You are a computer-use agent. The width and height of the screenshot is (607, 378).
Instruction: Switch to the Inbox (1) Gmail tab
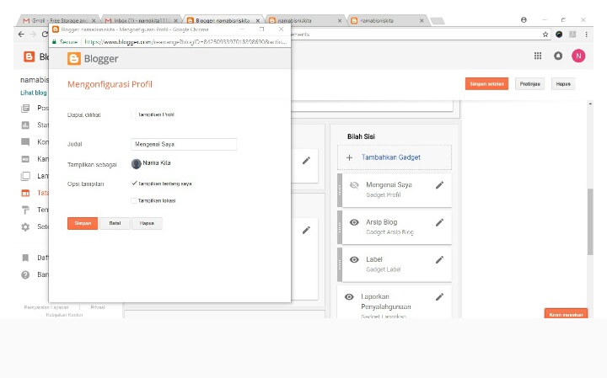[142, 20]
